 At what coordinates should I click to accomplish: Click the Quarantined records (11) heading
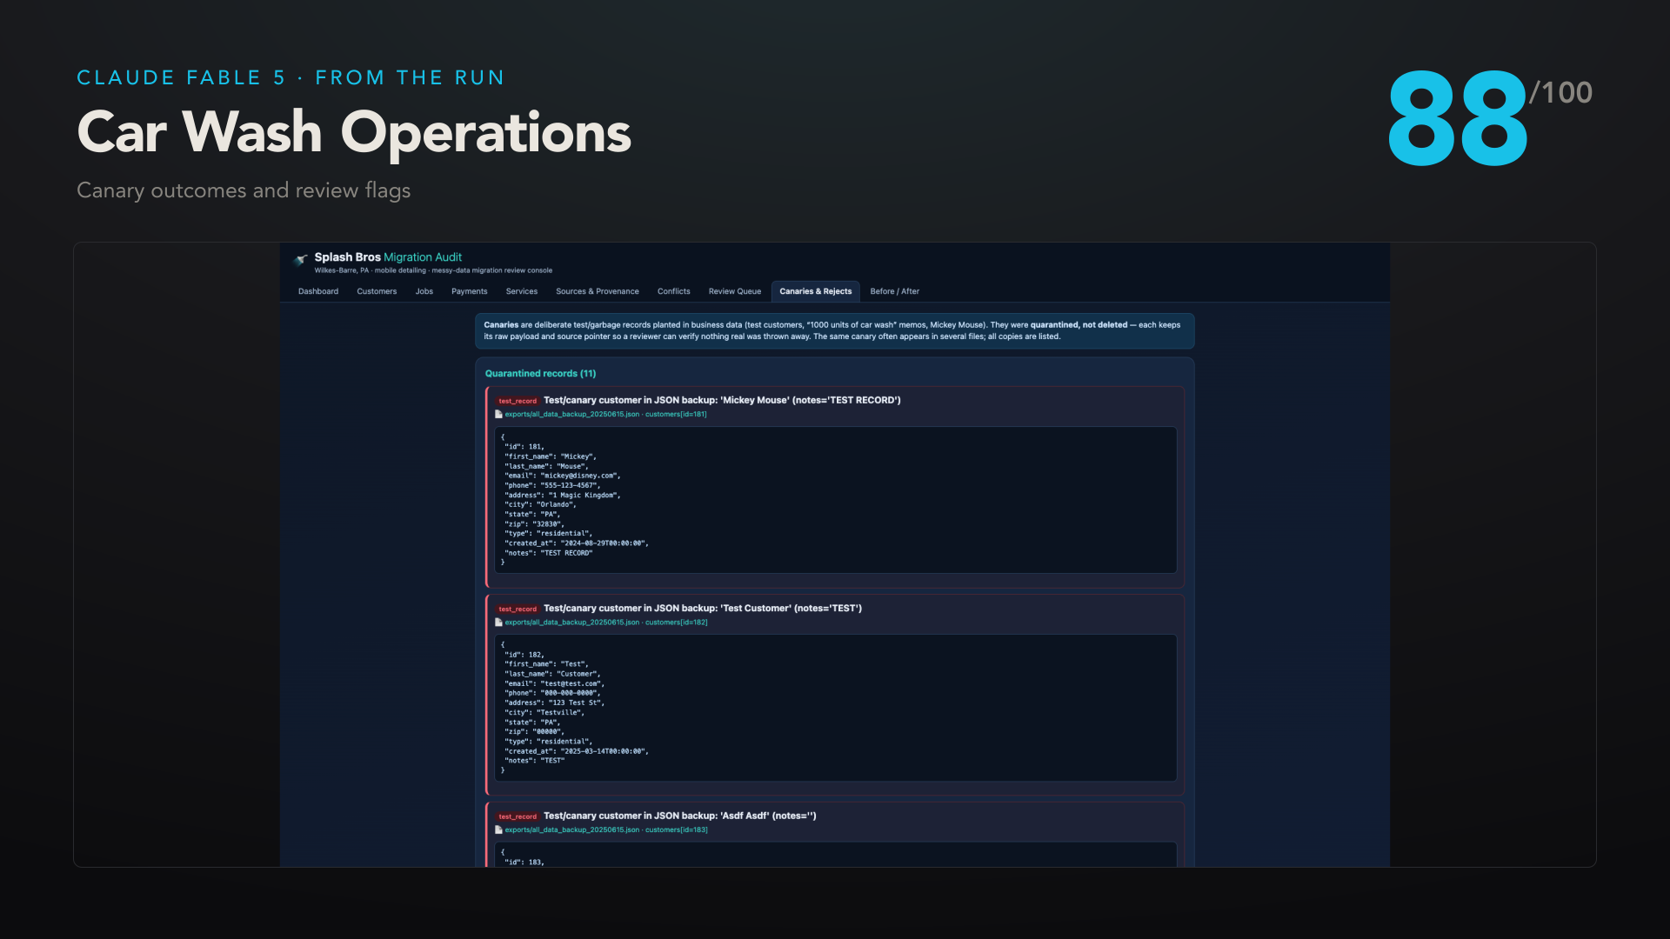point(540,374)
